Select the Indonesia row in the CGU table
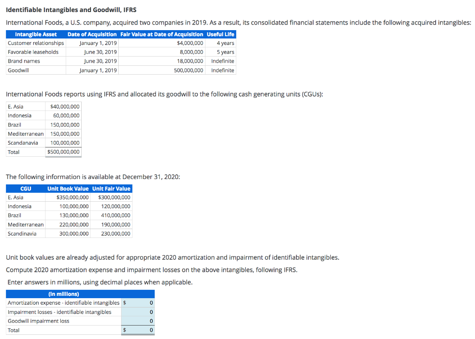Viewport: 475px width, 339px height. click(x=20, y=115)
